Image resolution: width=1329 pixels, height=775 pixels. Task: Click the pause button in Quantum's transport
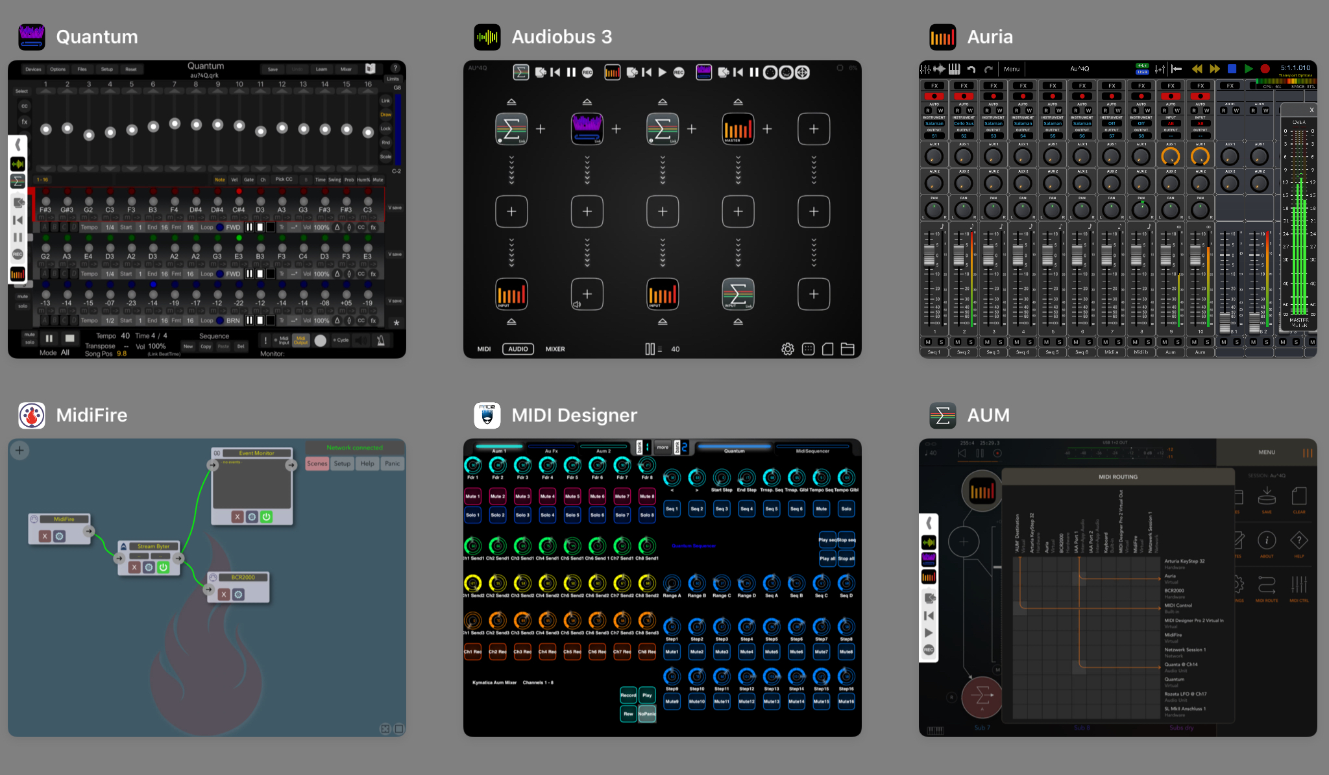coord(49,338)
